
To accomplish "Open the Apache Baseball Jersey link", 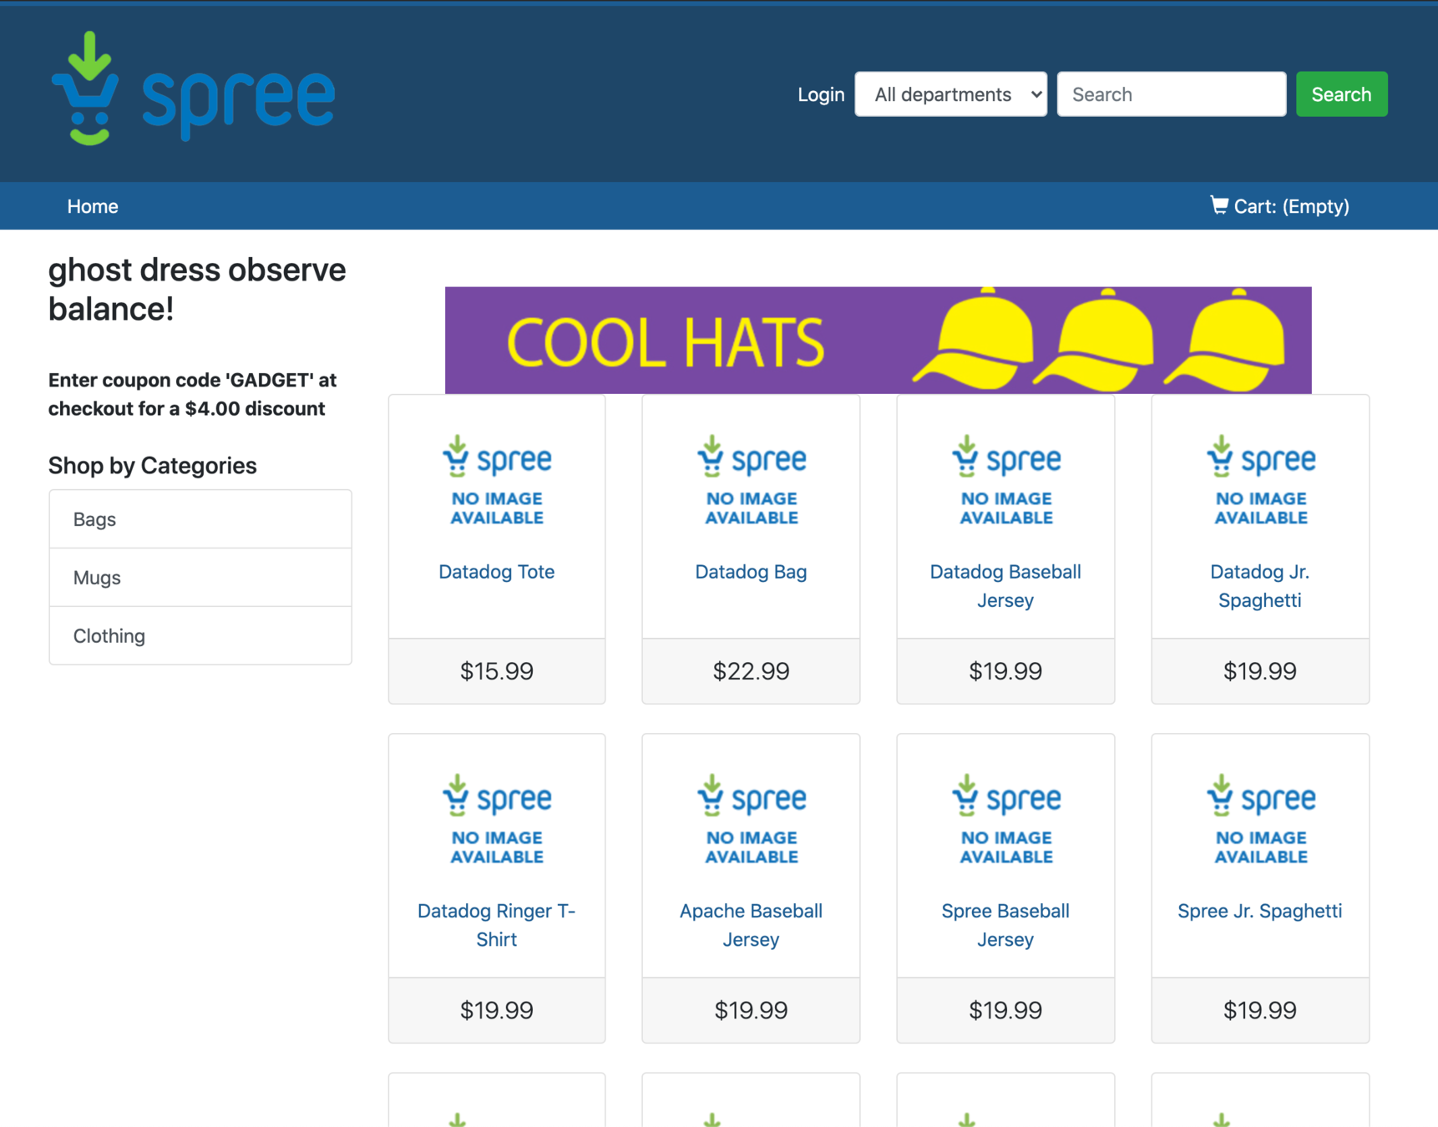I will click(x=751, y=925).
